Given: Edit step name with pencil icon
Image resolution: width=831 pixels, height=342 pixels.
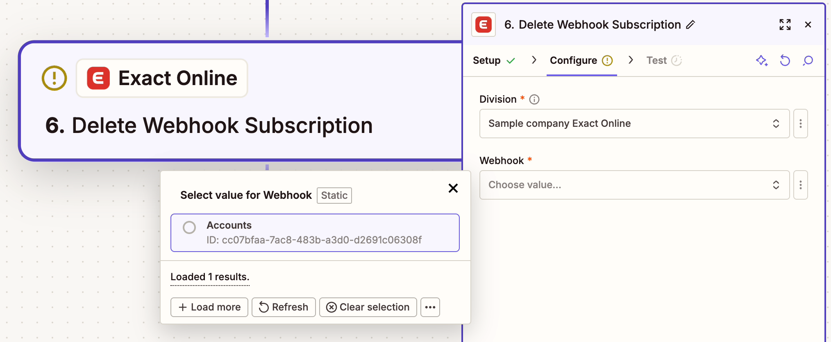Looking at the screenshot, I should [691, 25].
